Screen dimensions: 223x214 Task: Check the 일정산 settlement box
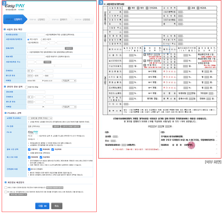click(x=145, y=55)
